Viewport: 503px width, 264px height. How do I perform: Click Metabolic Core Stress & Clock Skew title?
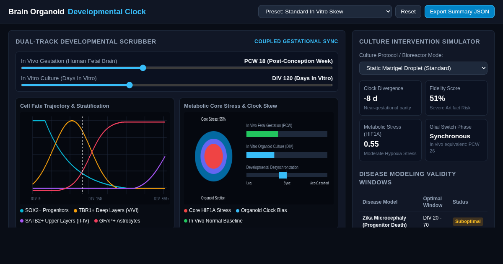pyautogui.click(x=231, y=106)
